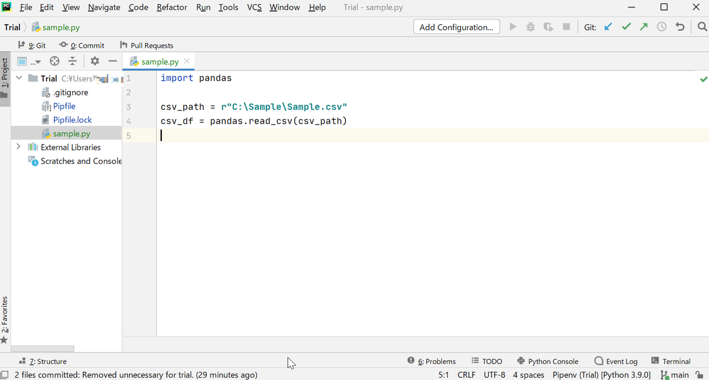The image size is (709, 380).
Task: Click the sample.py breadcrumb in navigation bar
Action: 56,27
